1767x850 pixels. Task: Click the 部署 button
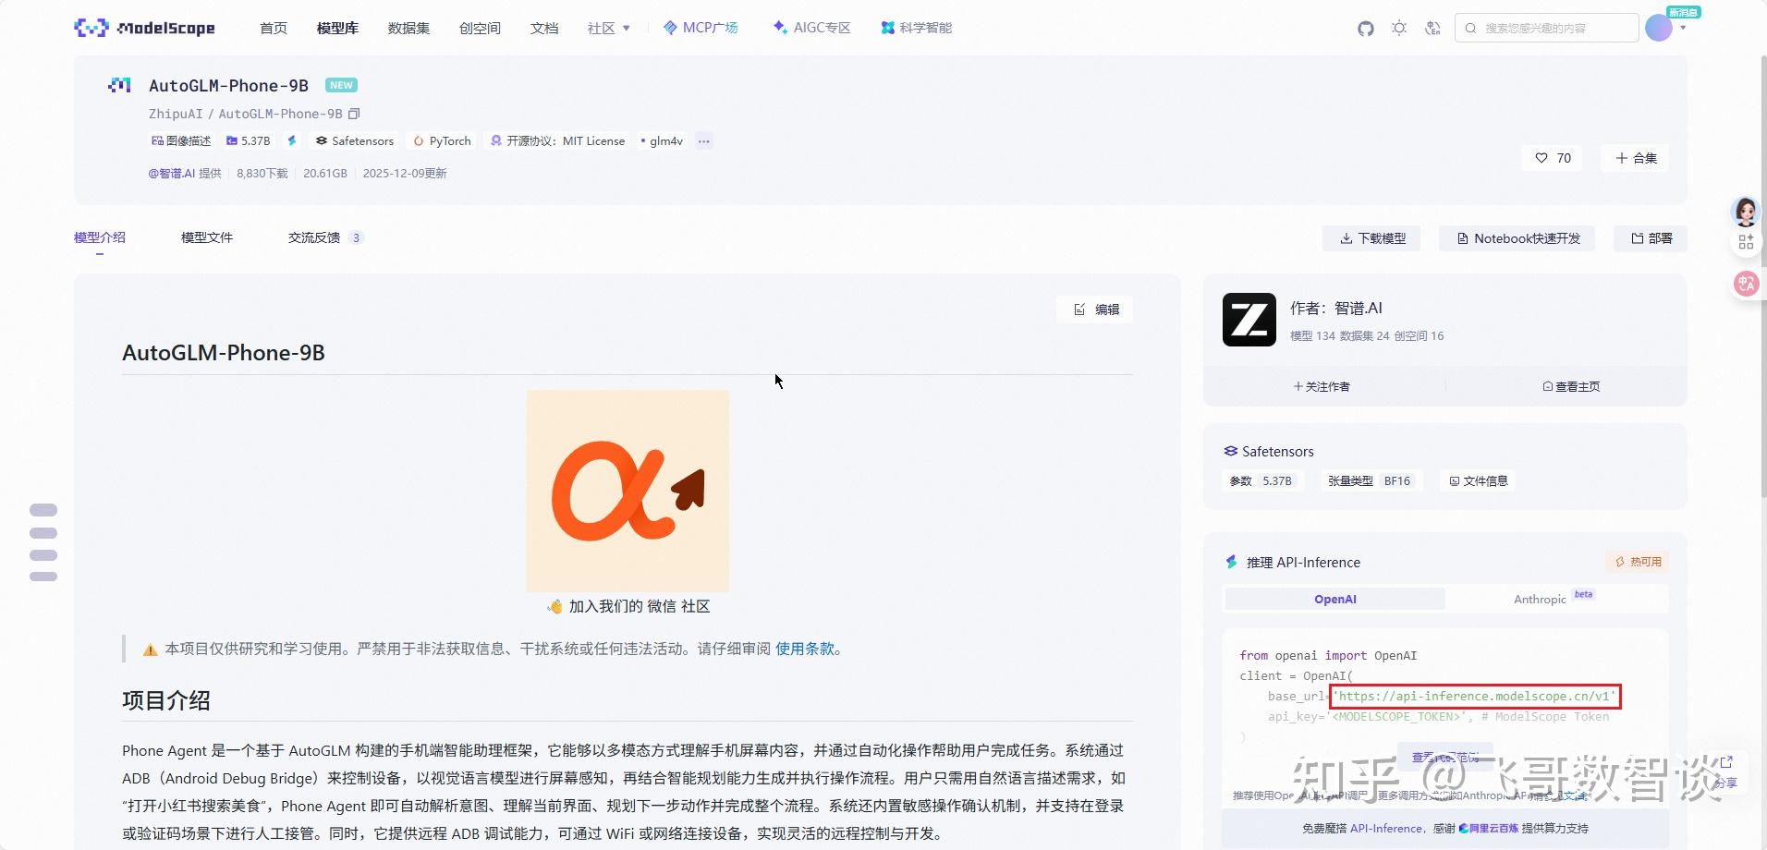(x=1651, y=238)
